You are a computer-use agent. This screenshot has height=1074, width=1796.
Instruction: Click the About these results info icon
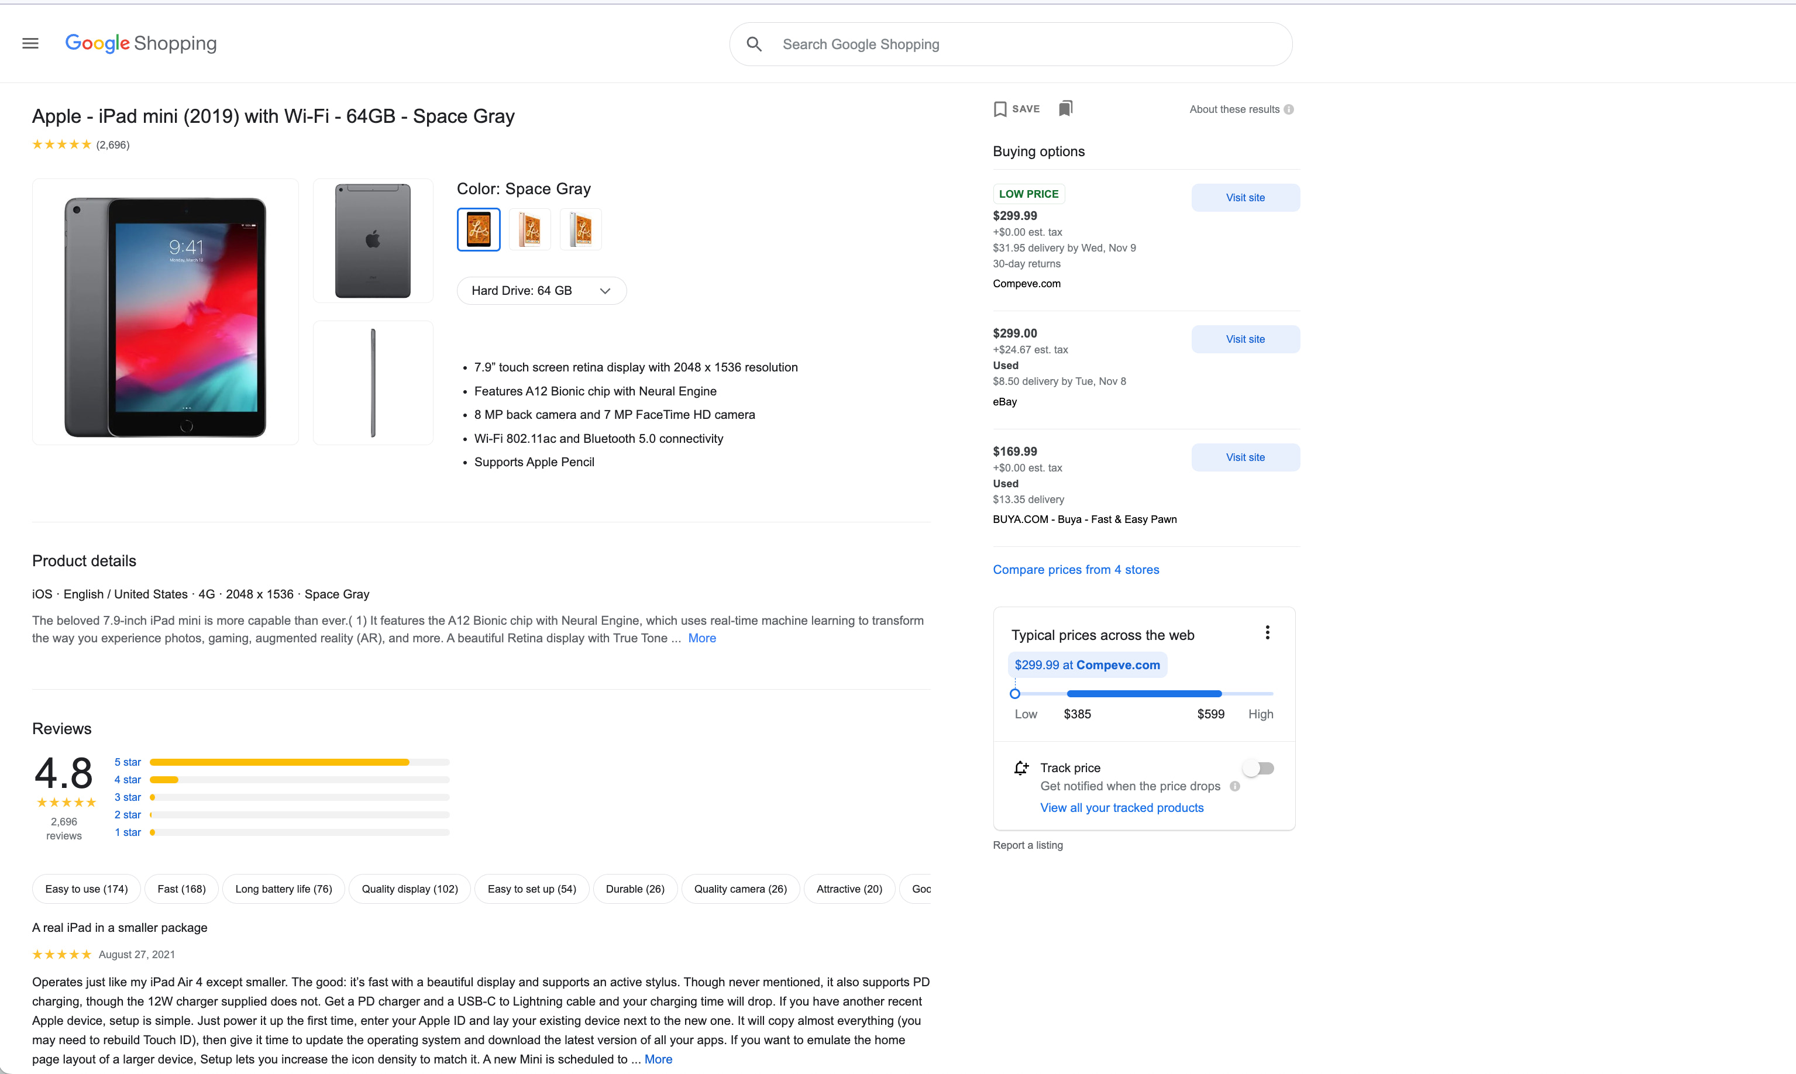[1289, 109]
